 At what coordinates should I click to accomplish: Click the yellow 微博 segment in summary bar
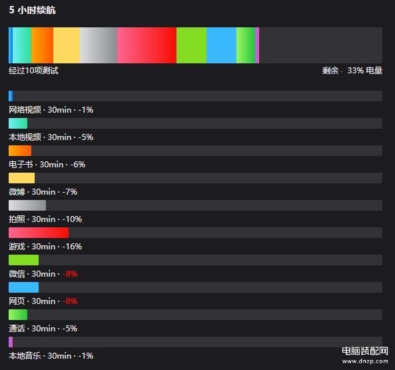pos(67,45)
